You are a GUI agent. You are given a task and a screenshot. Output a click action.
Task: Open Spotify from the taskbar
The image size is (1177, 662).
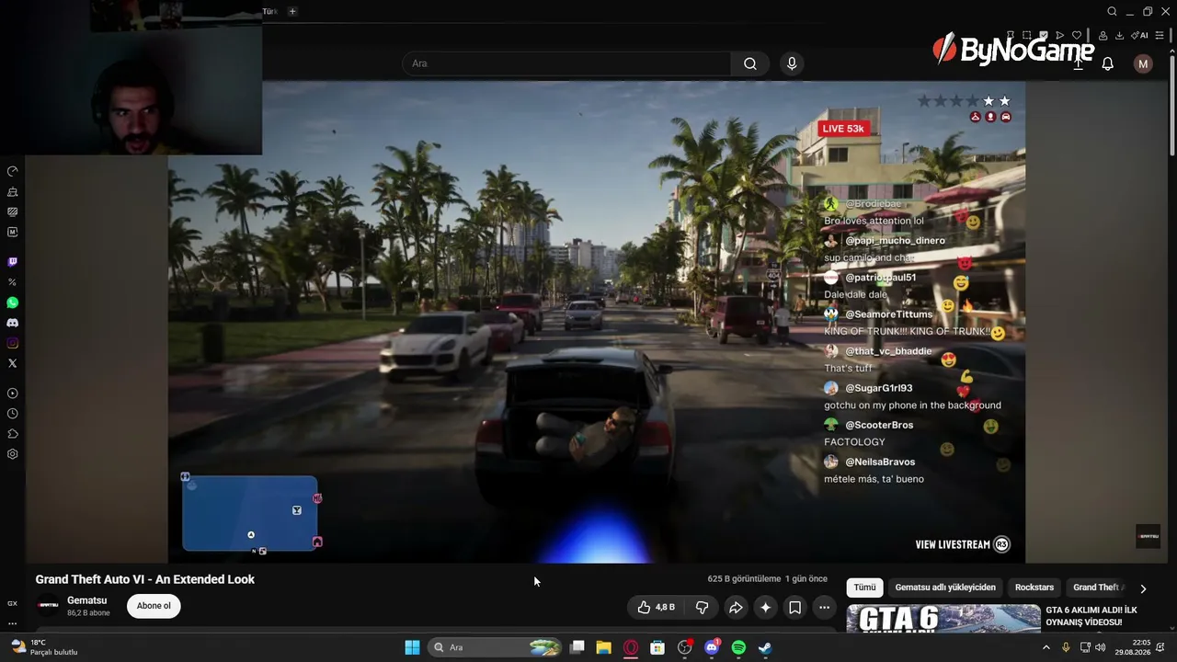(x=738, y=647)
